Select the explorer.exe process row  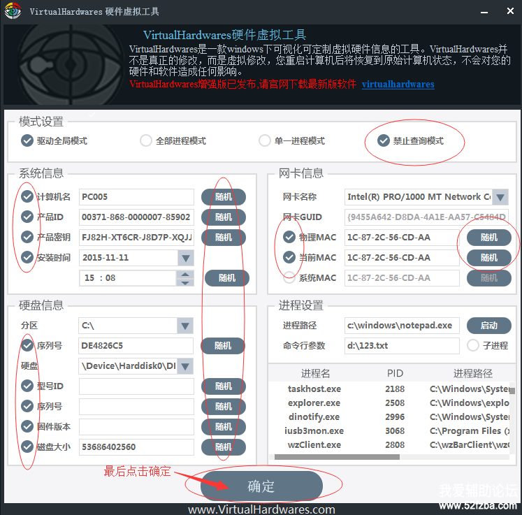[x=389, y=402]
